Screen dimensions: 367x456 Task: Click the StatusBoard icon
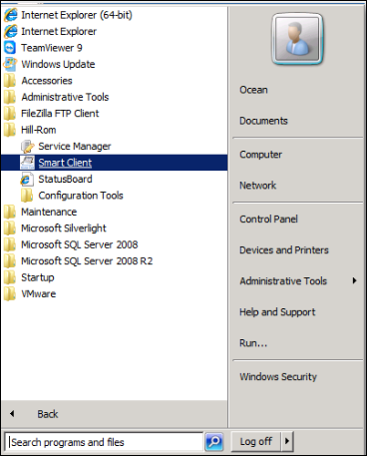coord(27,179)
